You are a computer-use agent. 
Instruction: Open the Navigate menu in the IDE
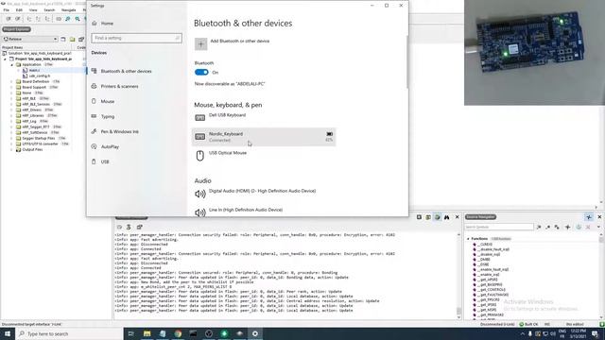pos(69,9)
